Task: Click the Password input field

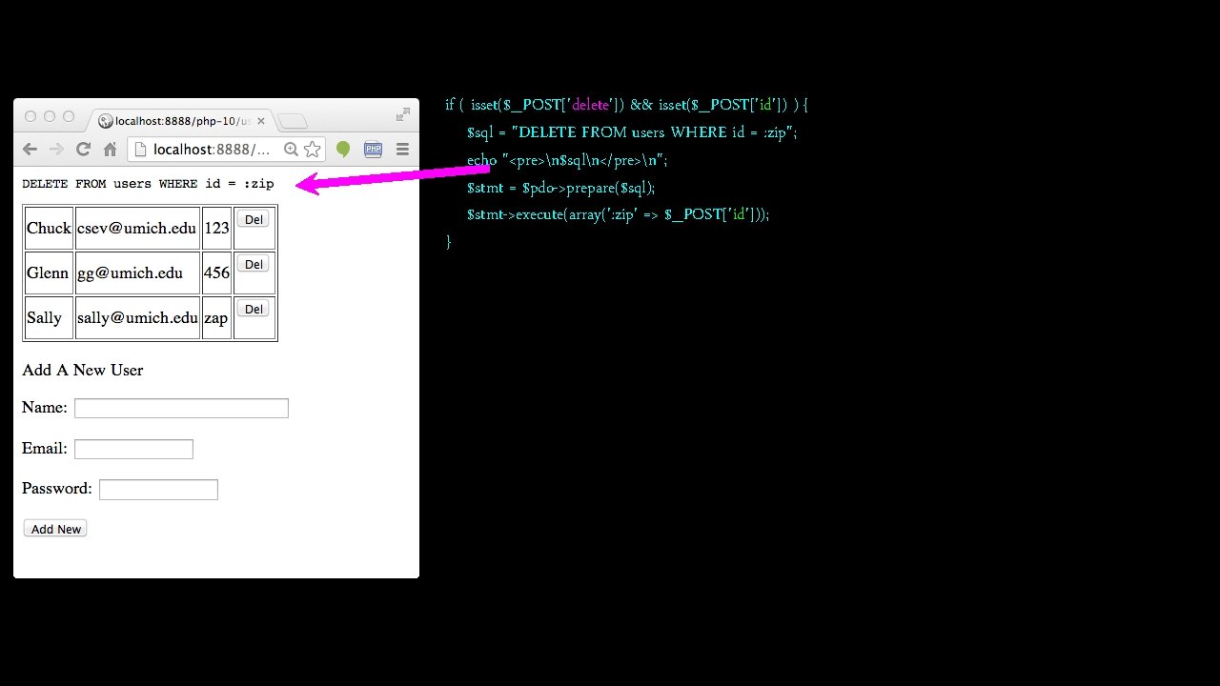Action: 158,489
